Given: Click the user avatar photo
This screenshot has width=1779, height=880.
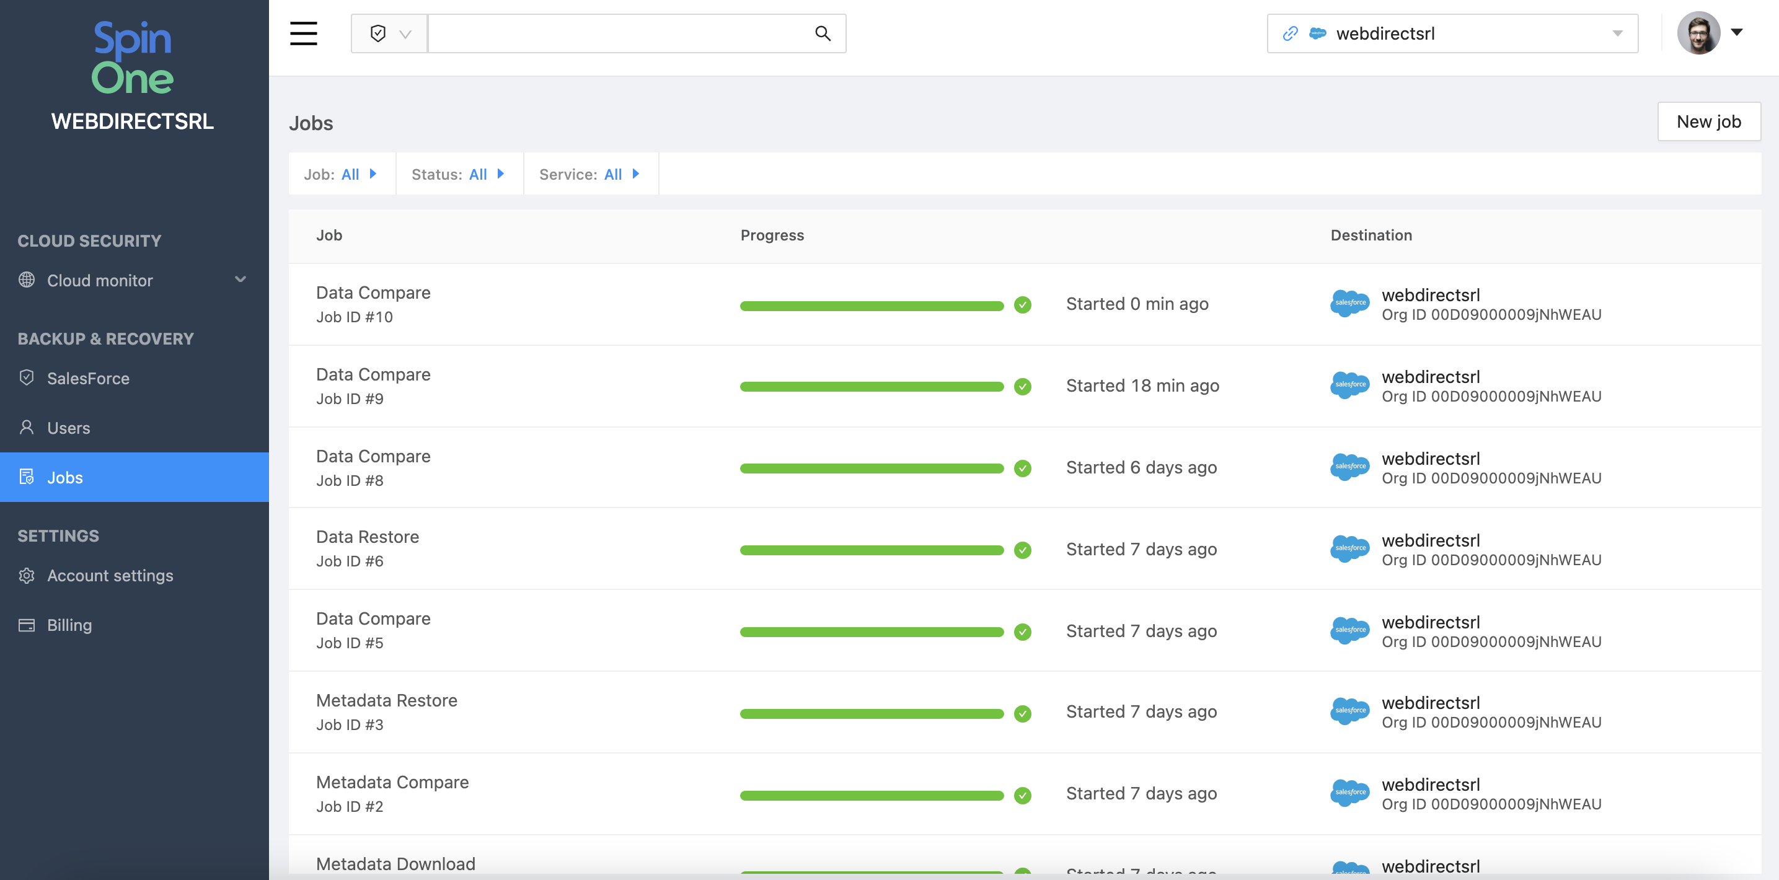Looking at the screenshot, I should (1698, 32).
